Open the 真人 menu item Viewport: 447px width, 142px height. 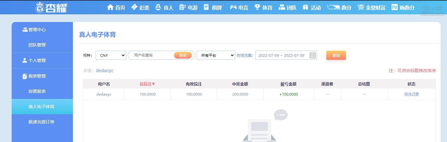coord(168,8)
